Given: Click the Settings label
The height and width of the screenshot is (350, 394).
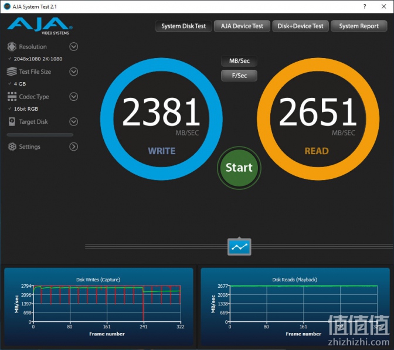Looking at the screenshot, I should tap(30, 147).
